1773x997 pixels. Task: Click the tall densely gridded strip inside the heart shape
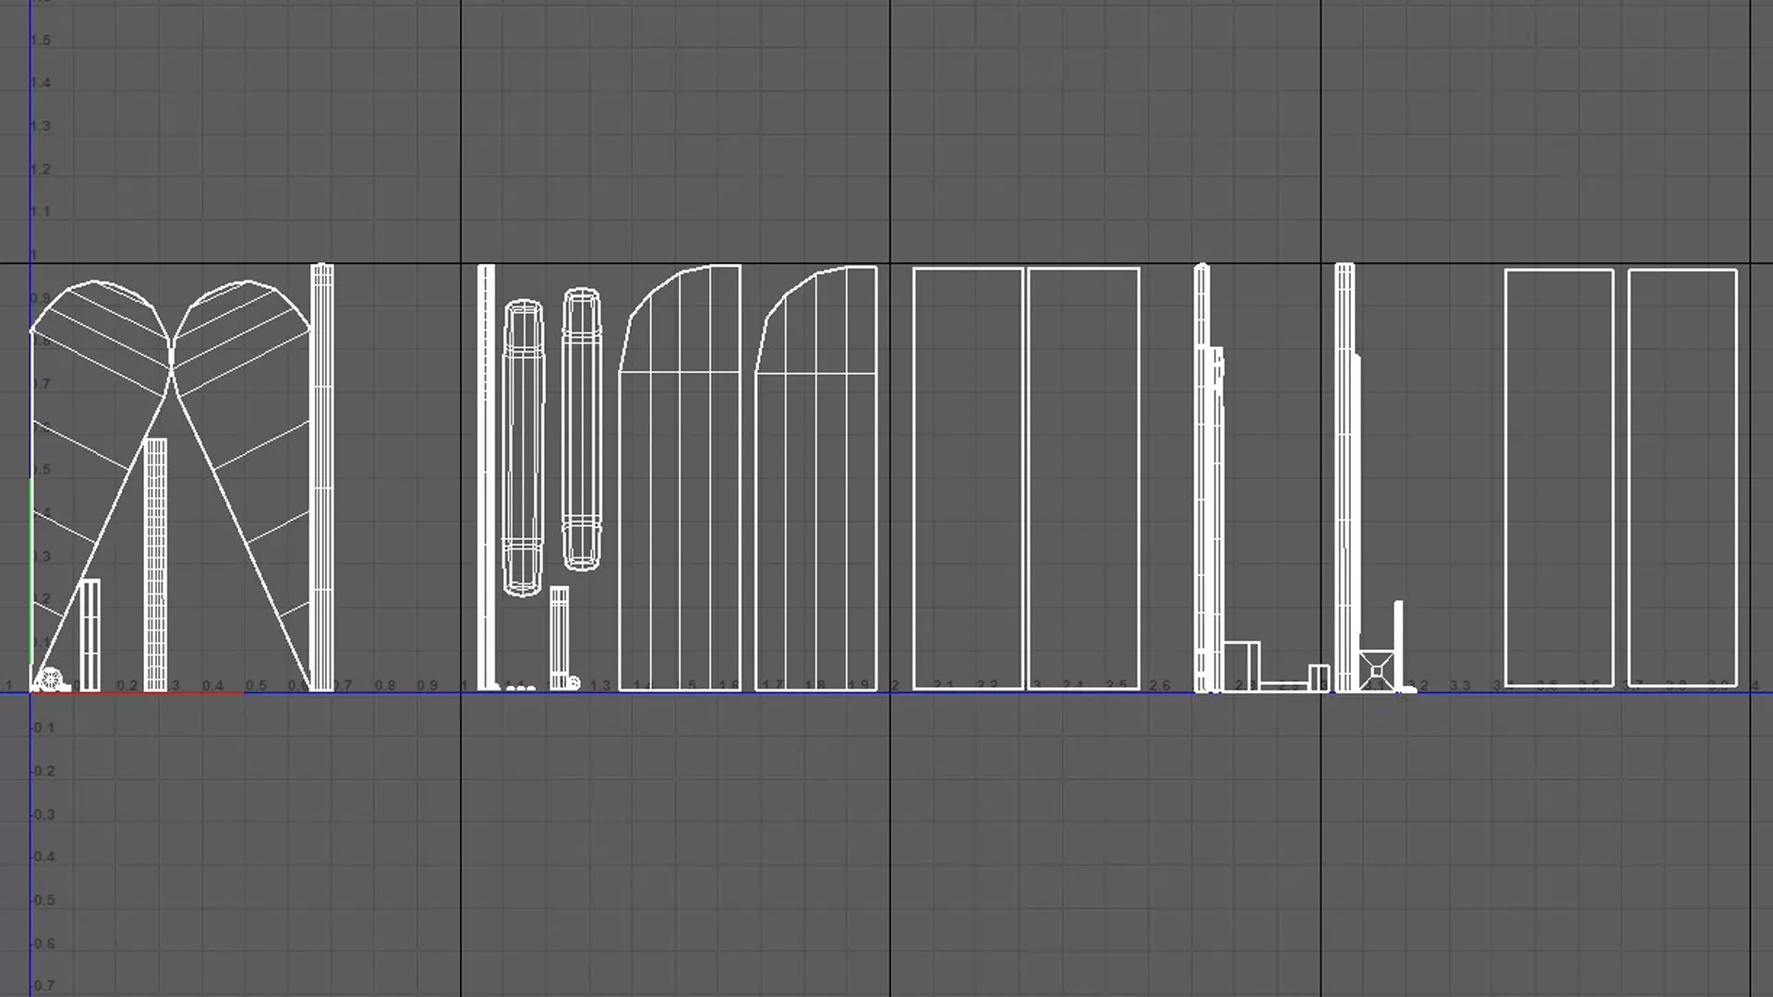coord(156,563)
